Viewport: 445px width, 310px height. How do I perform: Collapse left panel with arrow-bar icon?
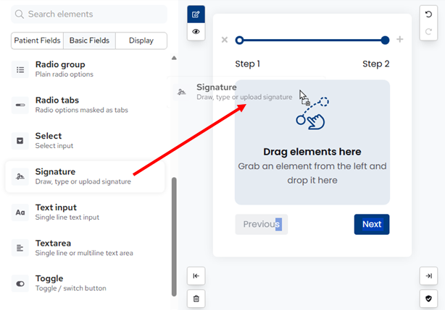(196, 276)
